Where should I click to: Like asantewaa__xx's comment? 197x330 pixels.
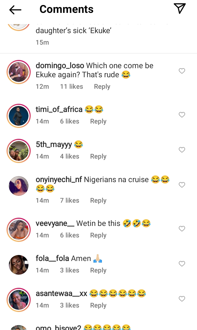click(182, 299)
